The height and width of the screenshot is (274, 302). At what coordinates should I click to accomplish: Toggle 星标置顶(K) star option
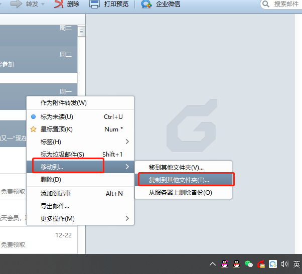pos(57,129)
